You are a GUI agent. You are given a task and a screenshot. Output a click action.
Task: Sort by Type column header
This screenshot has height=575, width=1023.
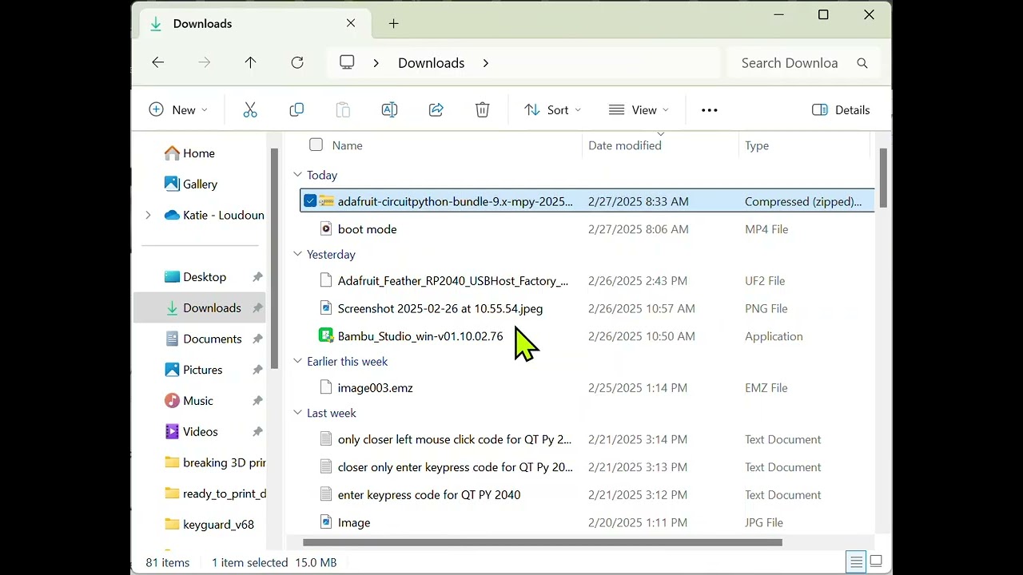[x=757, y=145]
